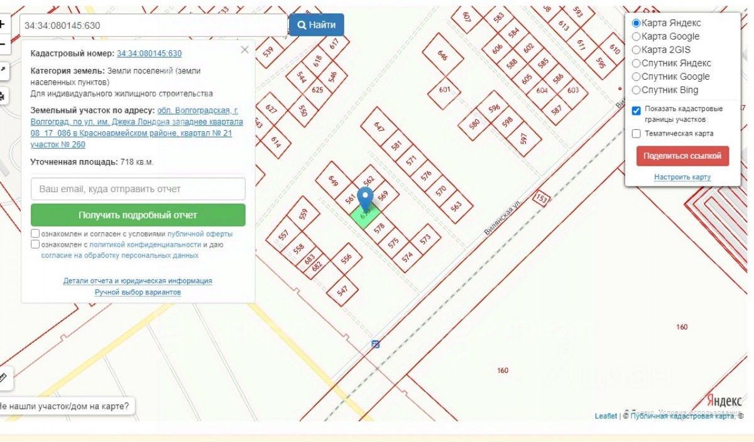Click parcel 581 on the map

[x=396, y=146]
